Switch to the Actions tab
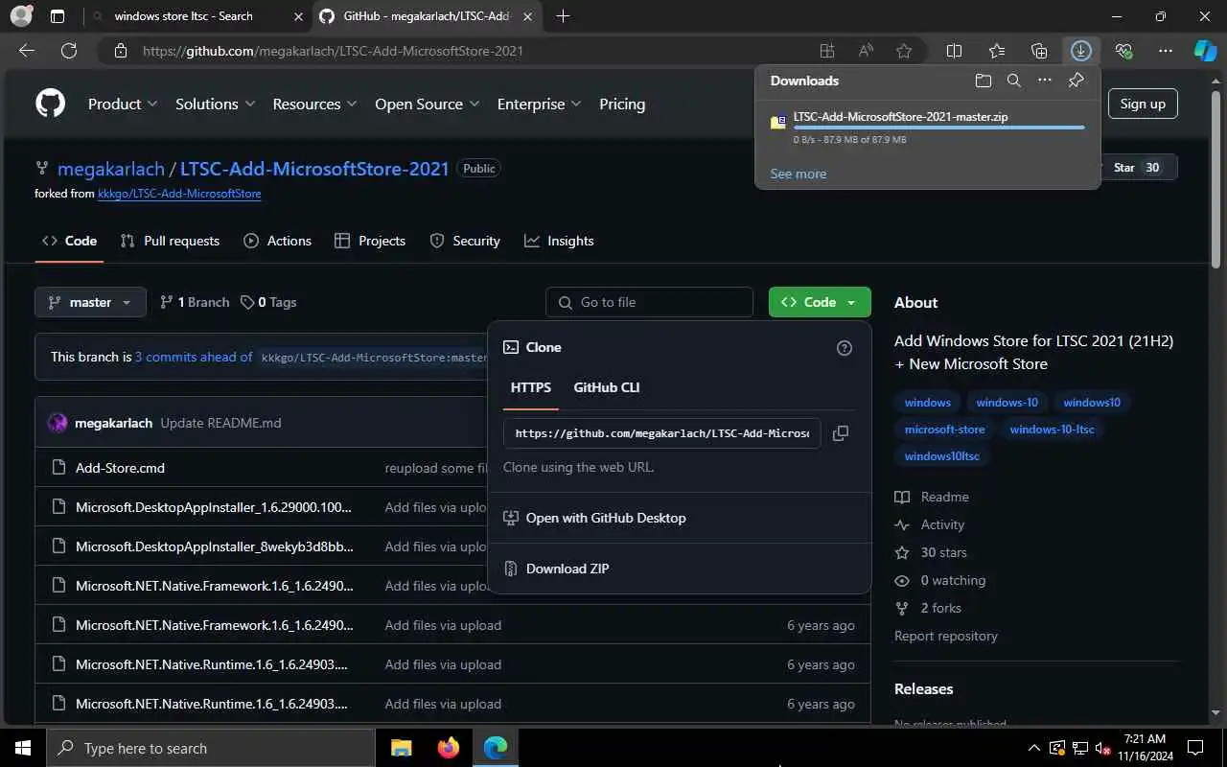This screenshot has width=1227, height=767. point(277,241)
